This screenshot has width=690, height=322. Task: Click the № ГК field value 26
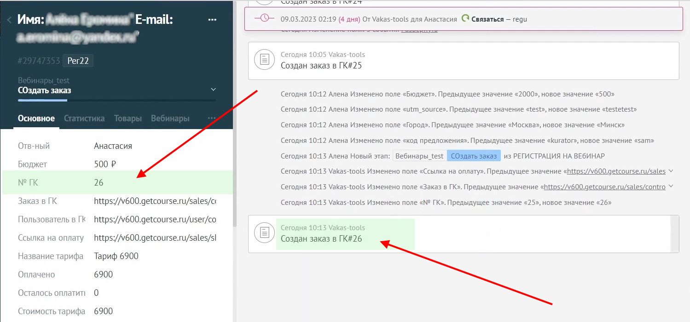click(x=99, y=183)
